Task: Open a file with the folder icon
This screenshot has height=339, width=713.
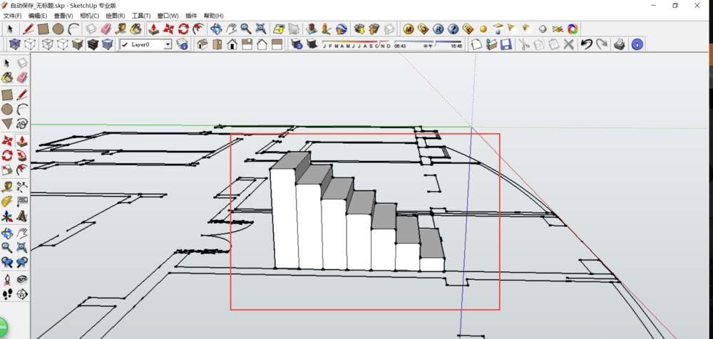Action: [x=491, y=44]
